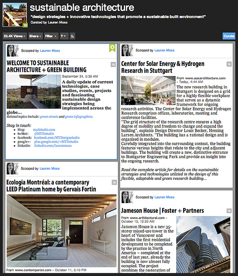Open plus.google.com/+MYDstudio link
The width and height of the screenshot is (238, 276).
coord(56,142)
